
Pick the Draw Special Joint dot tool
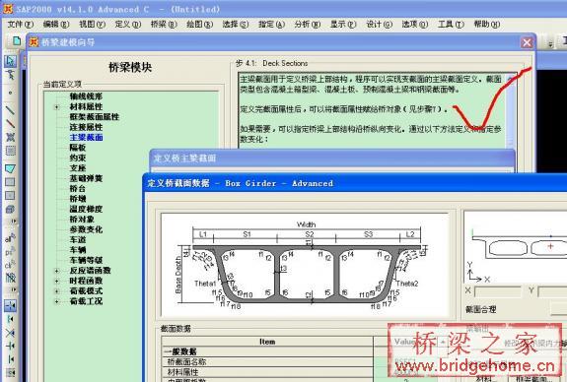pyautogui.click(x=10, y=93)
